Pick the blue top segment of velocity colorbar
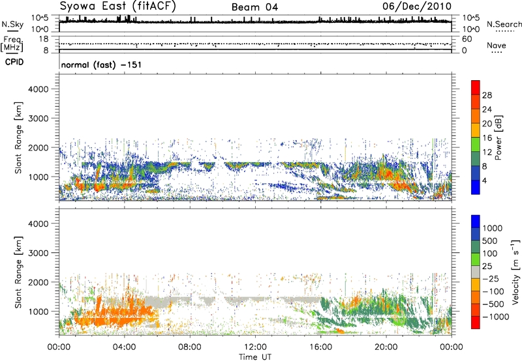The width and height of the screenshot is (522, 361). (x=476, y=222)
